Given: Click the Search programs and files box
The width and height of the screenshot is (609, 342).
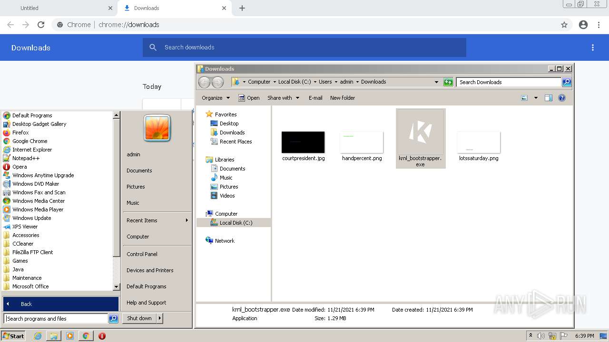Looking at the screenshot, I should coord(56,319).
